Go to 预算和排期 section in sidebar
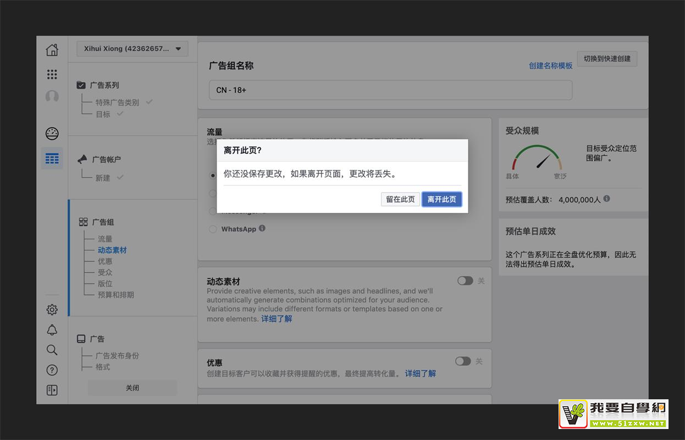Image resolution: width=685 pixels, height=440 pixels. pyautogui.click(x=115, y=295)
